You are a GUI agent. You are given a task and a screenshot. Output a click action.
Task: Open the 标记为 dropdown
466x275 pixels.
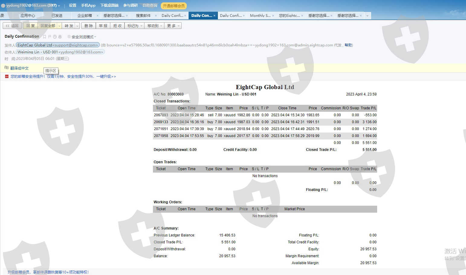point(134,26)
